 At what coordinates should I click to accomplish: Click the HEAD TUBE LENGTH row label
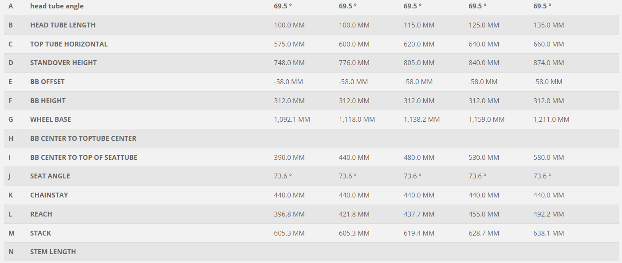63,25
